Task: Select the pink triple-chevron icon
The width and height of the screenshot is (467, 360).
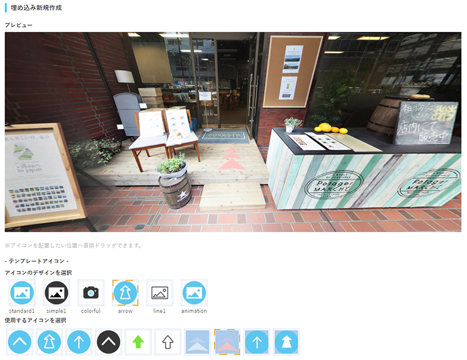Action: 227,342
